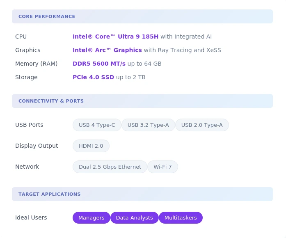Click the Display Output row label
The width and height of the screenshot is (286, 238).
37,146
